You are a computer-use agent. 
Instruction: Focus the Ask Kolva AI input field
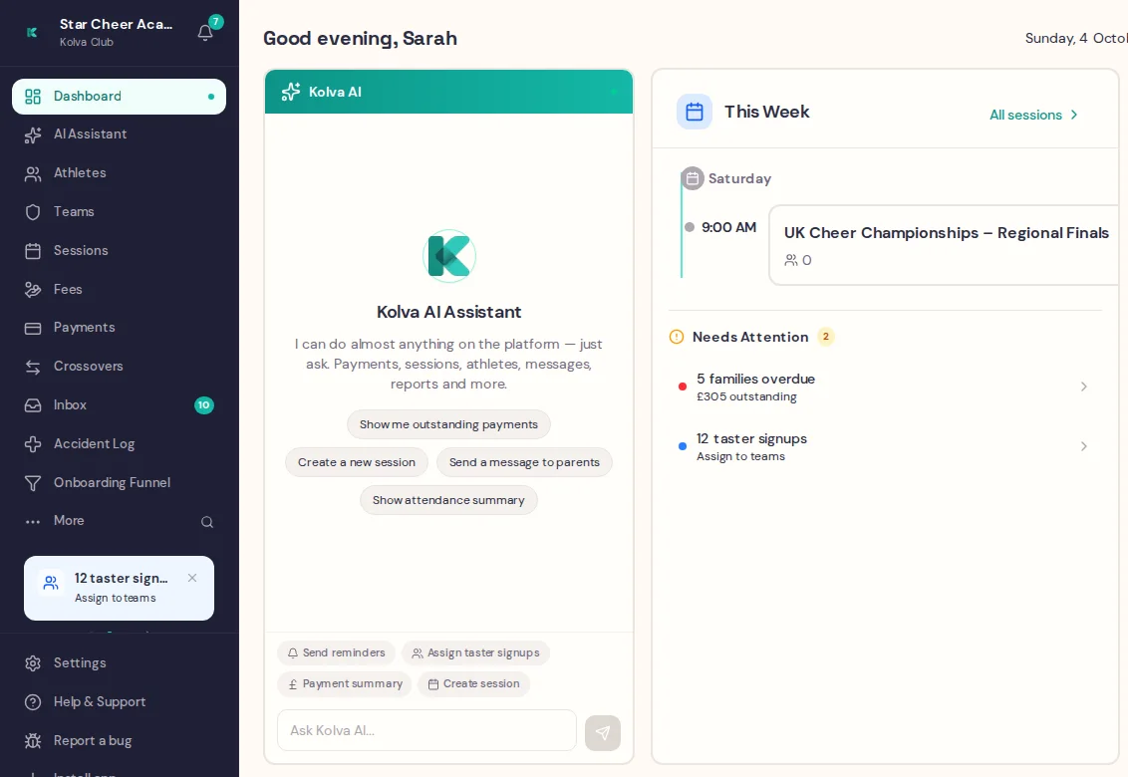(426, 731)
